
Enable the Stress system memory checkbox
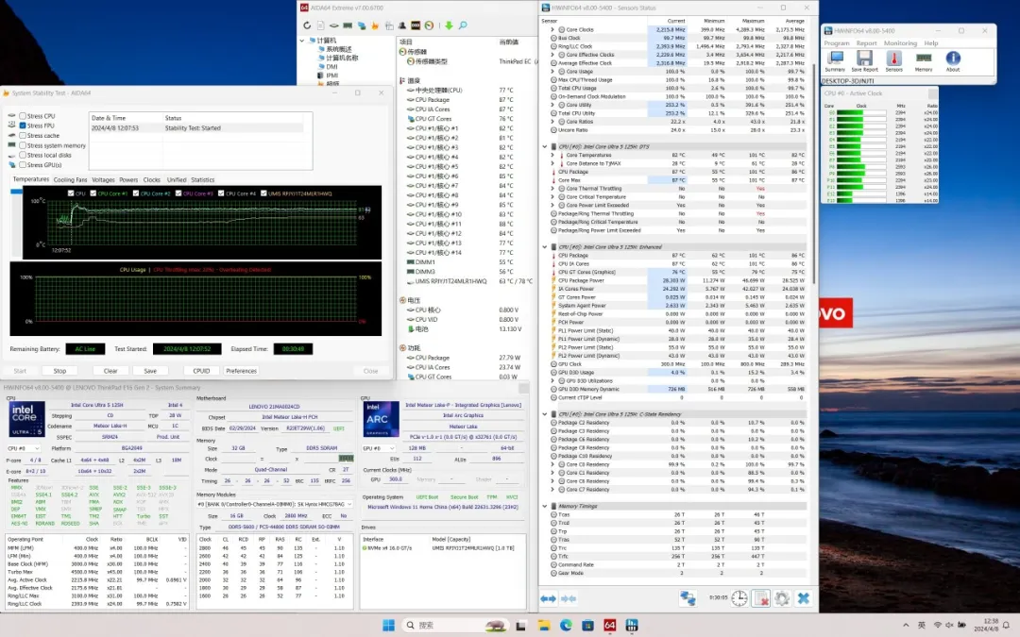(23, 145)
